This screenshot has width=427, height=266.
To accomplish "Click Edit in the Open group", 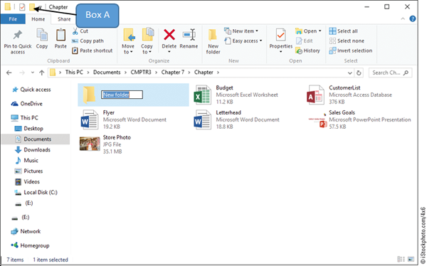I will click(x=304, y=41).
